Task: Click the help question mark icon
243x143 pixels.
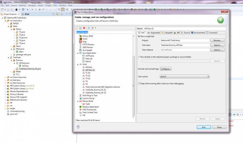Action: (78, 127)
